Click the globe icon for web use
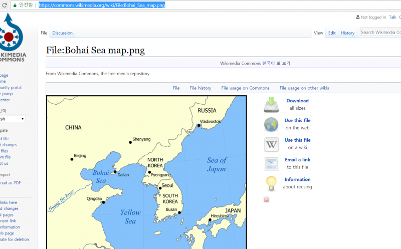 (271, 124)
